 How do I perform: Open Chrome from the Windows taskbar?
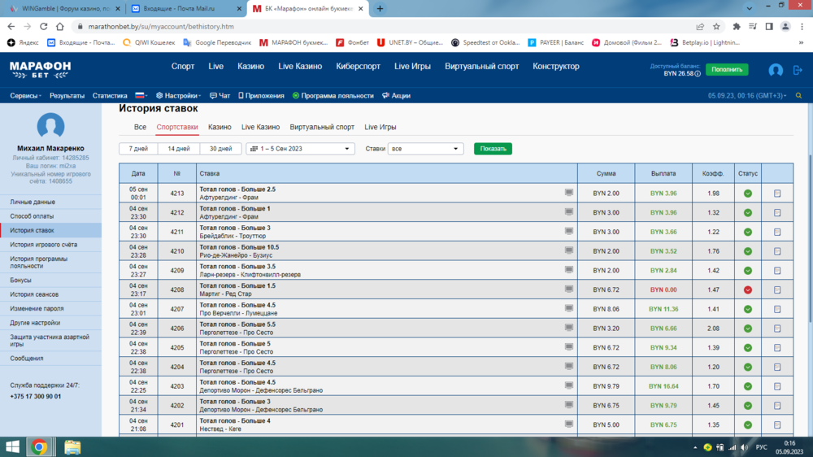pyautogui.click(x=39, y=447)
